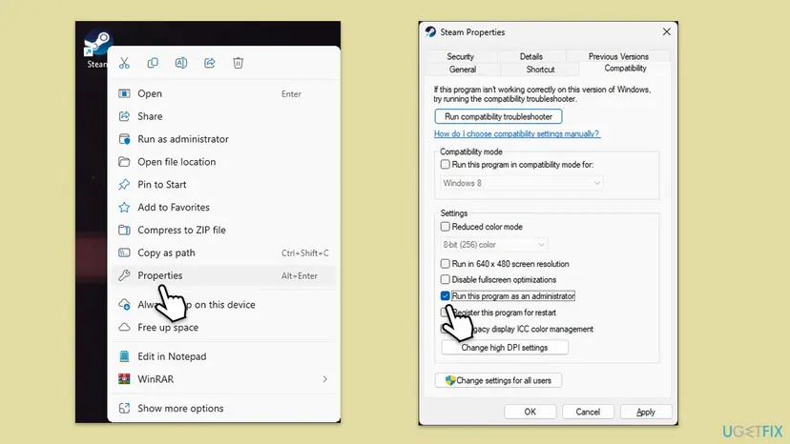790x444 pixels.
Task: Click the zip folder icon beside Compress to ZIP
Action: coord(124,230)
